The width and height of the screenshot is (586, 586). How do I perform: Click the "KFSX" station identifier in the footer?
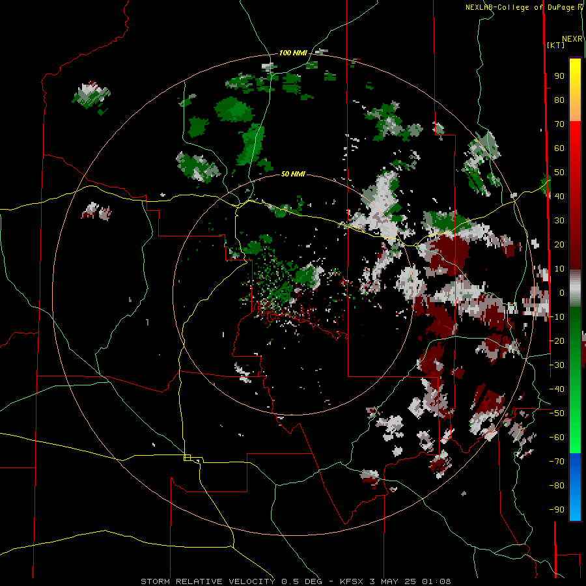(352, 581)
